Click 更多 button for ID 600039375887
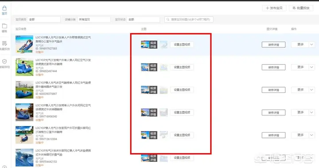This screenshot has height=168, width=319. point(300,90)
